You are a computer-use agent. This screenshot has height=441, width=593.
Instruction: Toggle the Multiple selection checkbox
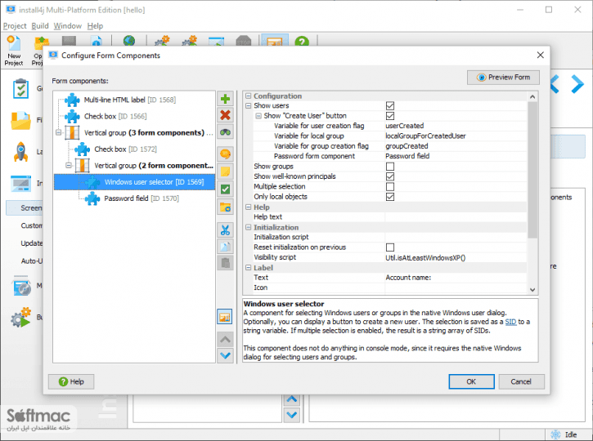click(390, 186)
